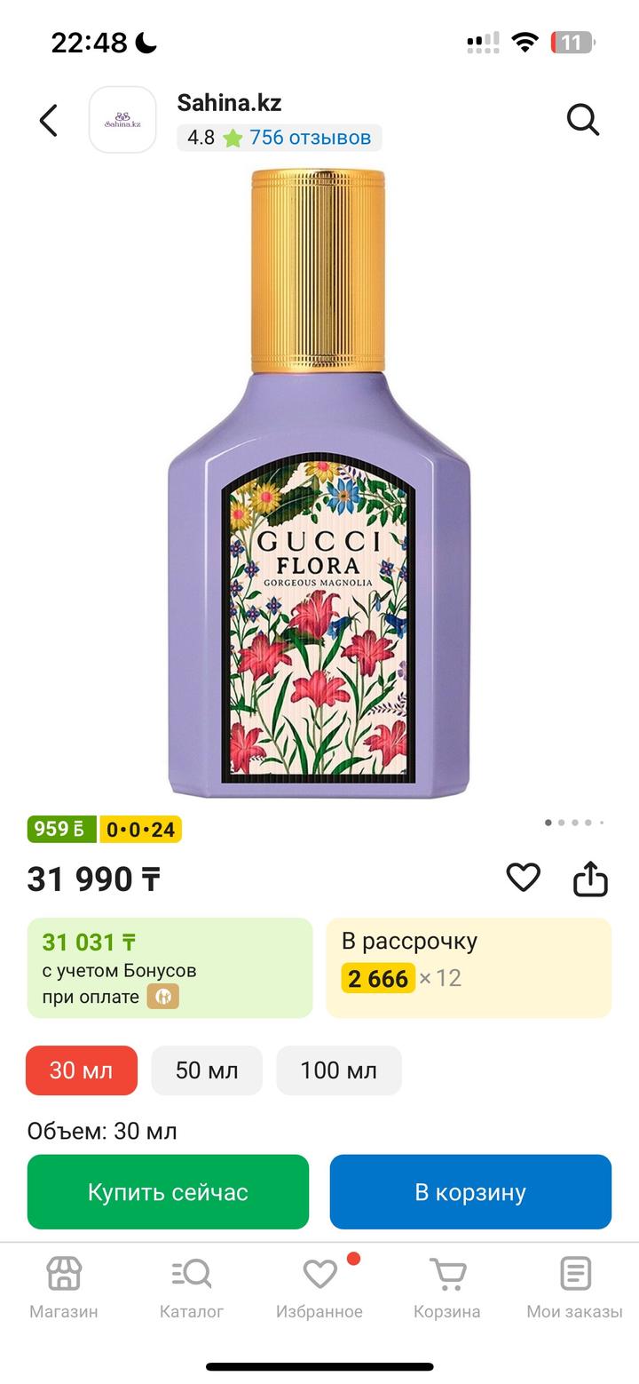639x1384 pixels.
Task: Open the В рассрочку installment panel
Action: (469, 966)
